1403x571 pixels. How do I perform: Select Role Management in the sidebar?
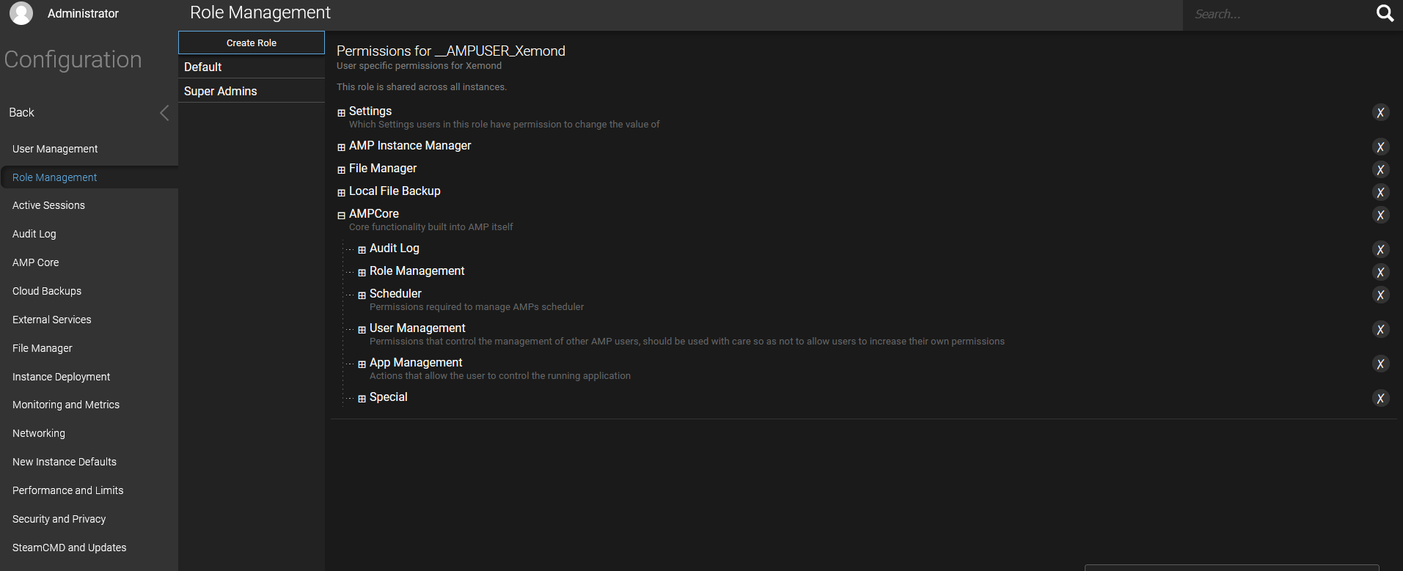[x=89, y=177]
